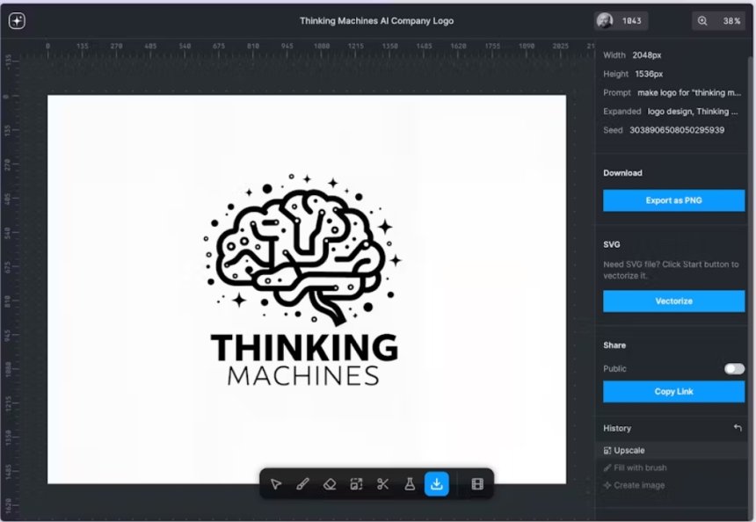Click the Share section heading
The width and height of the screenshot is (756, 522).
pyautogui.click(x=614, y=345)
